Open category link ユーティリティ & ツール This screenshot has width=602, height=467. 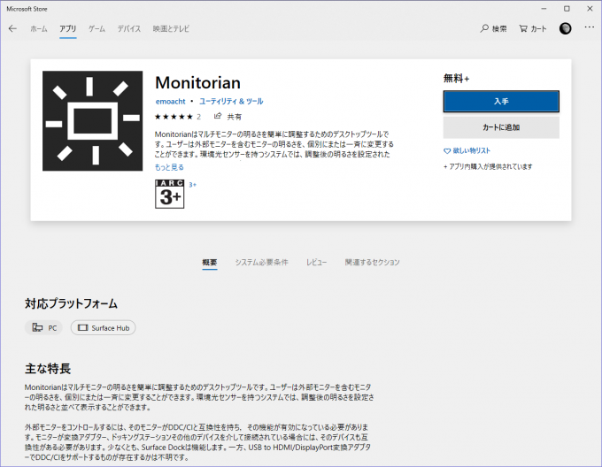(231, 101)
